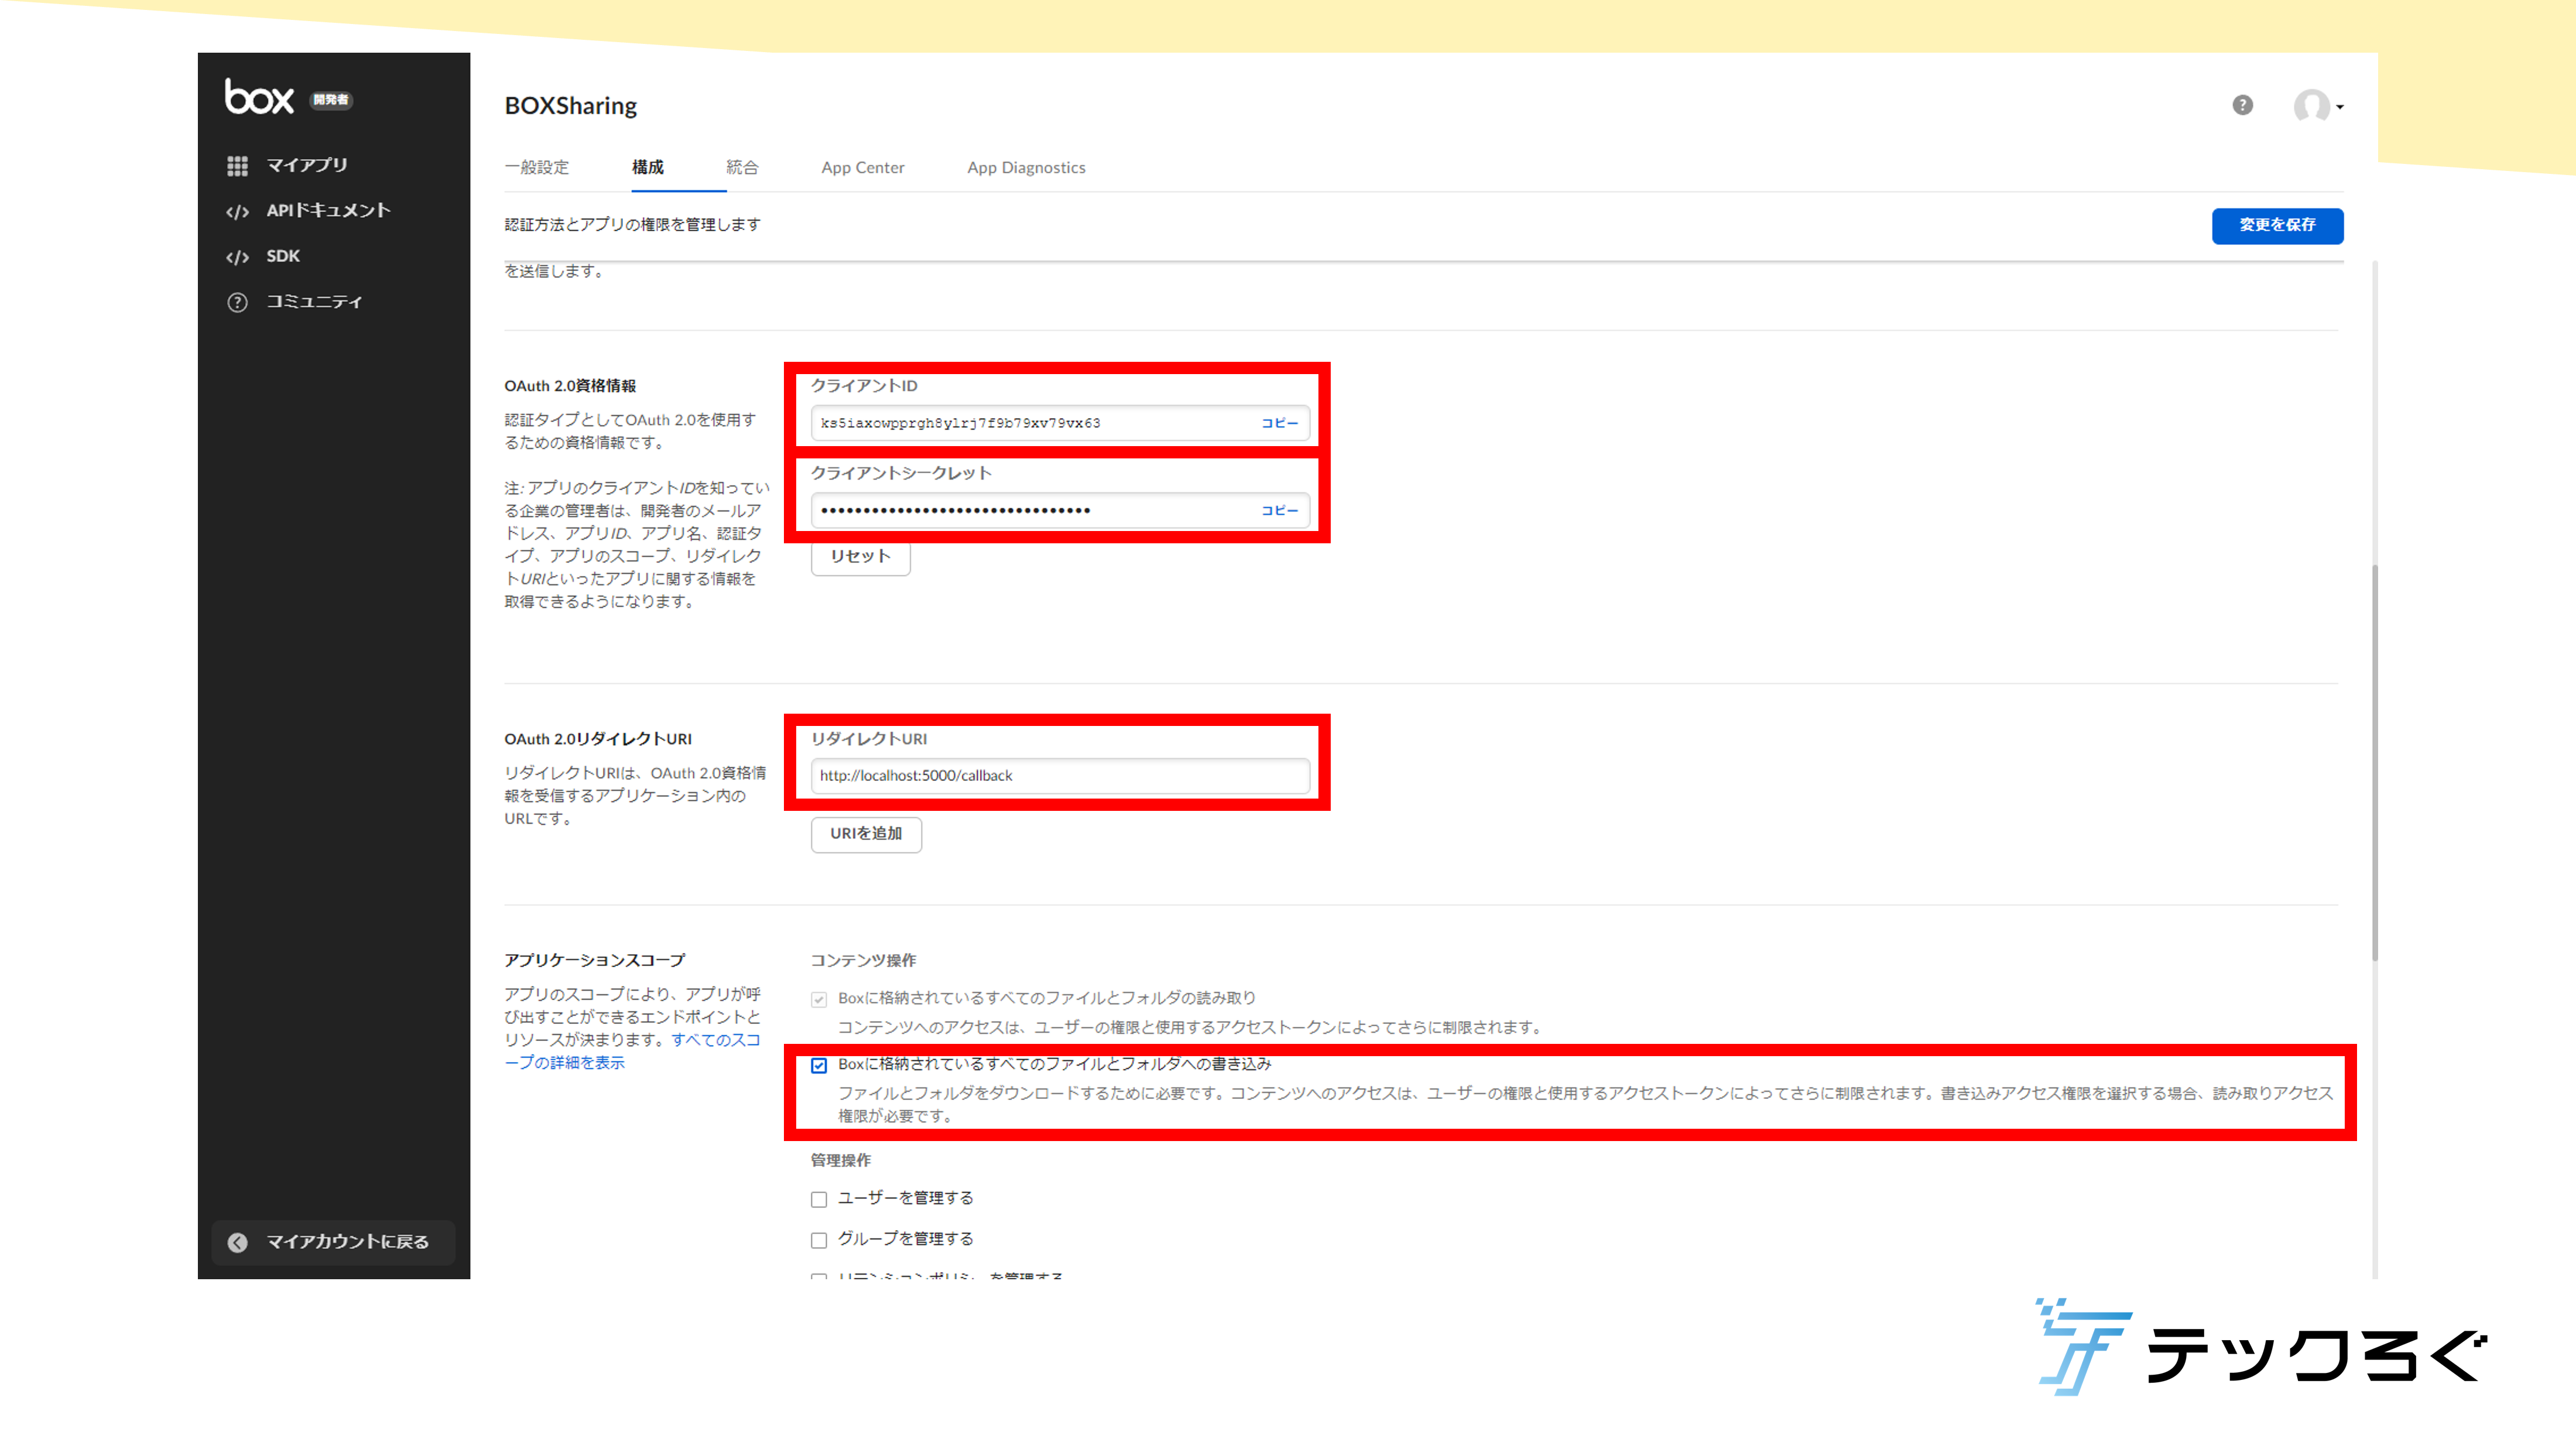Open すべてのスコープの詳細を表示 link

(x=632, y=1051)
